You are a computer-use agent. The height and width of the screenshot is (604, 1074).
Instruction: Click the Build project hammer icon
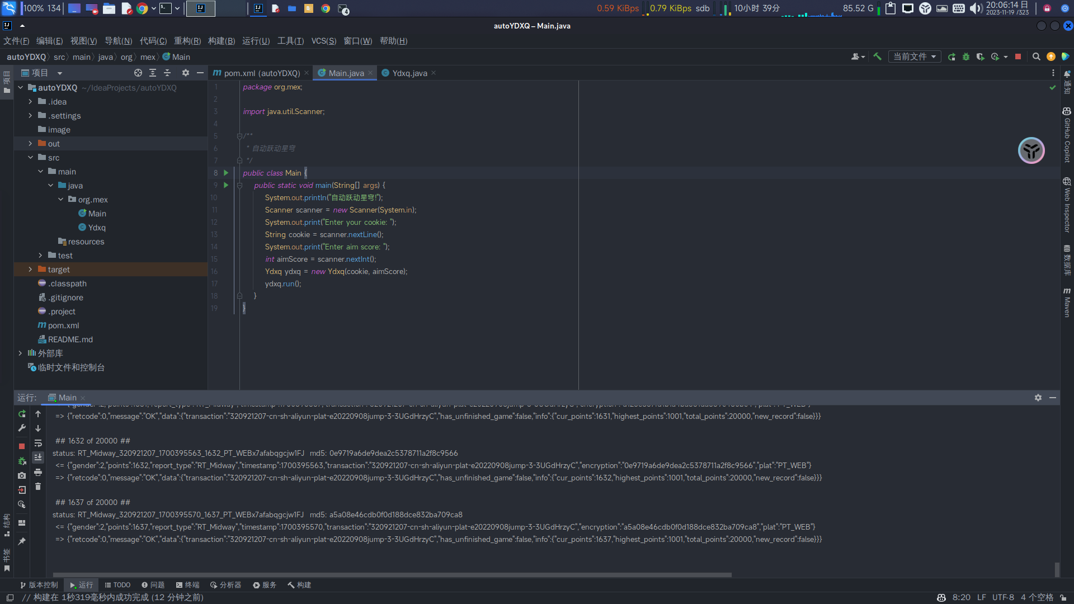click(x=877, y=56)
